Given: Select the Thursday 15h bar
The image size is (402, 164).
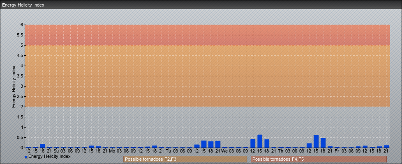Looking at the screenshot, I should pos(316,141).
